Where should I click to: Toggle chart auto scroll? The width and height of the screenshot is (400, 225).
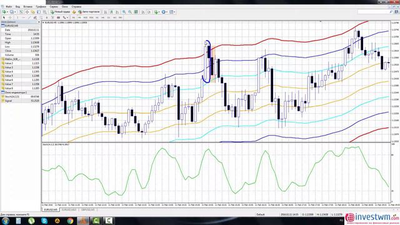[x=142, y=12]
